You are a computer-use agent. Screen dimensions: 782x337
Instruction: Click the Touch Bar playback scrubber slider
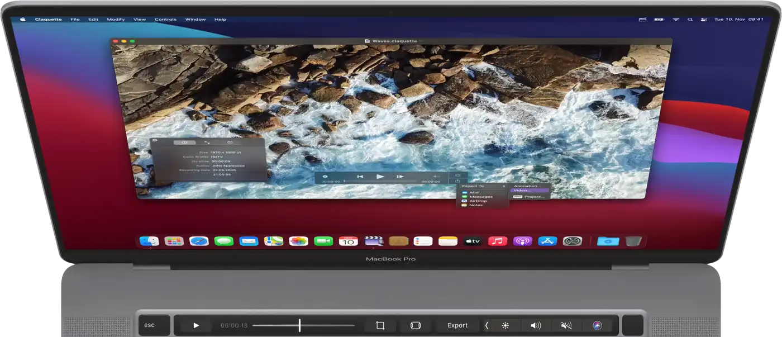(300, 325)
